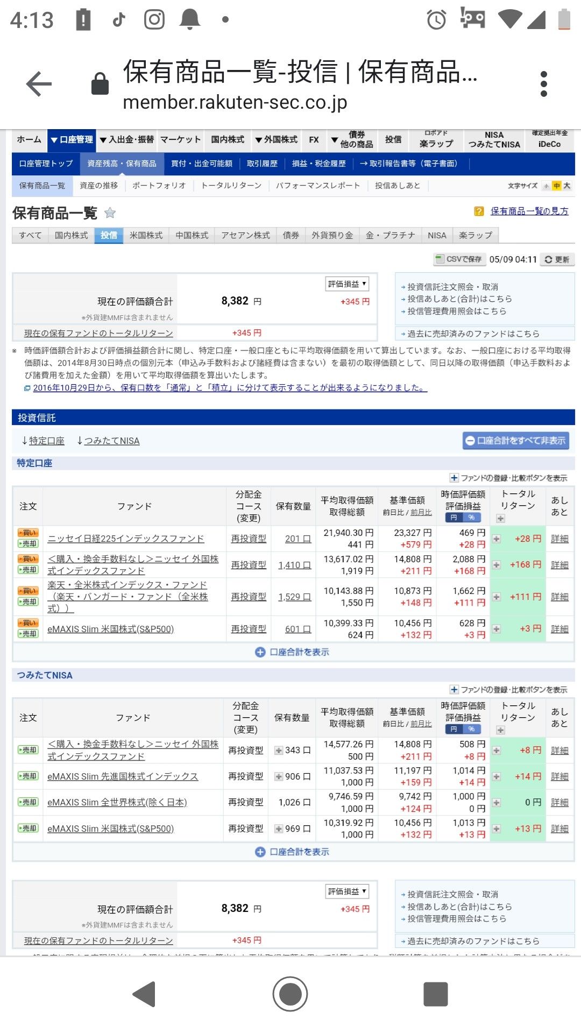Go to the ホーム menu item
The height and width of the screenshot is (1033, 581).
pos(29,140)
